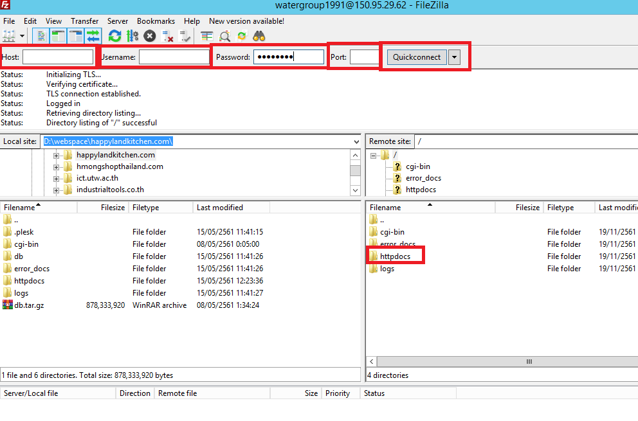Image resolution: width=638 pixels, height=421 pixels.
Task: Select error_docs in the remote tree
Action: 423,178
